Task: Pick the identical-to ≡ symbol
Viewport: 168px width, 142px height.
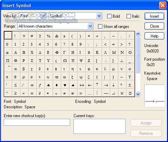Action: (73, 93)
